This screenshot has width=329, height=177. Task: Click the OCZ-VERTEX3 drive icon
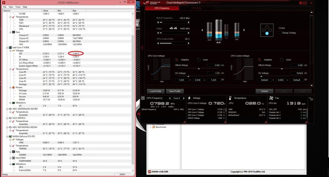[10, 118]
